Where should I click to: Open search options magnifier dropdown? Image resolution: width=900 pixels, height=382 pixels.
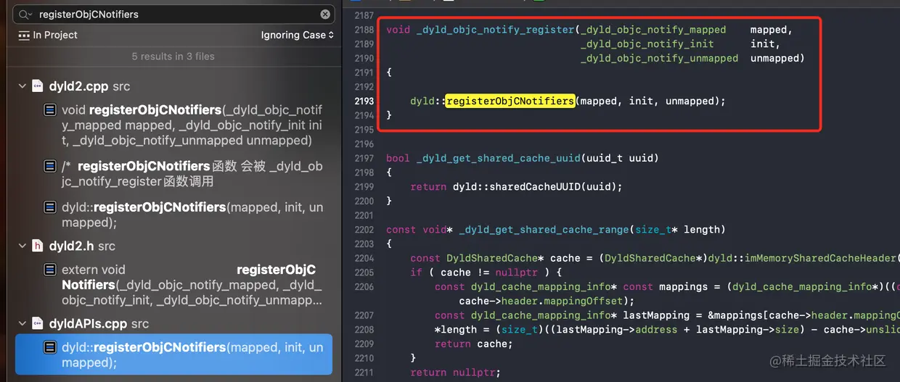pos(25,14)
